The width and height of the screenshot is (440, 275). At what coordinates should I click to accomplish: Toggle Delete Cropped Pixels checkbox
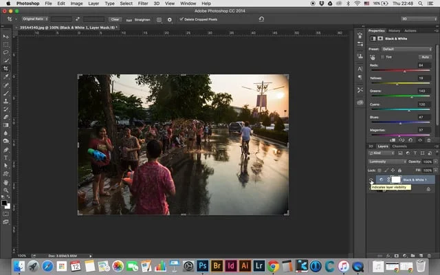coord(181,19)
